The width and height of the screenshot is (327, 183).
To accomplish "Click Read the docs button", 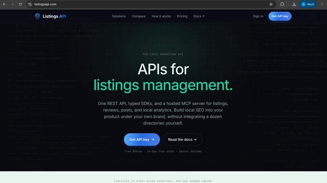I will point(182,139).
